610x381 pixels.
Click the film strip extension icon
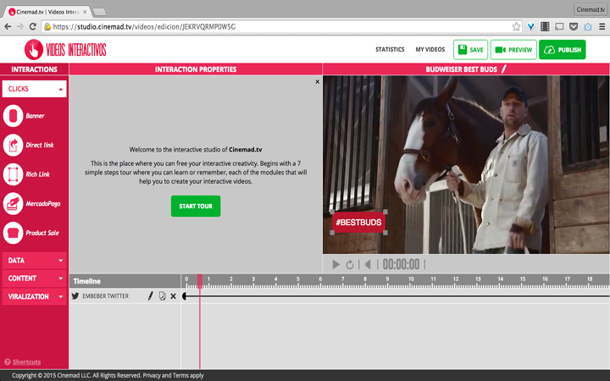click(x=545, y=26)
